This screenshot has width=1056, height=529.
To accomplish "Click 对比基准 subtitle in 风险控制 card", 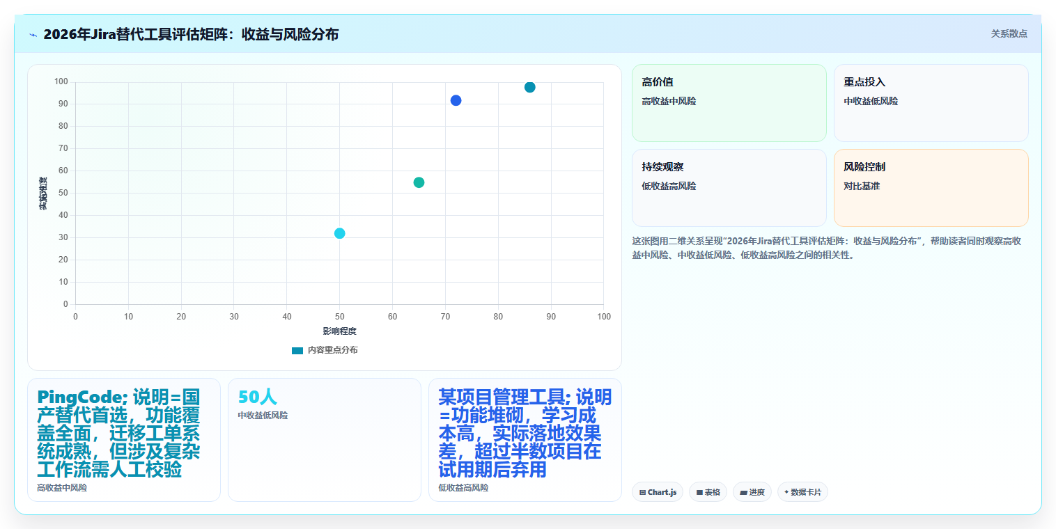I will click(x=862, y=186).
